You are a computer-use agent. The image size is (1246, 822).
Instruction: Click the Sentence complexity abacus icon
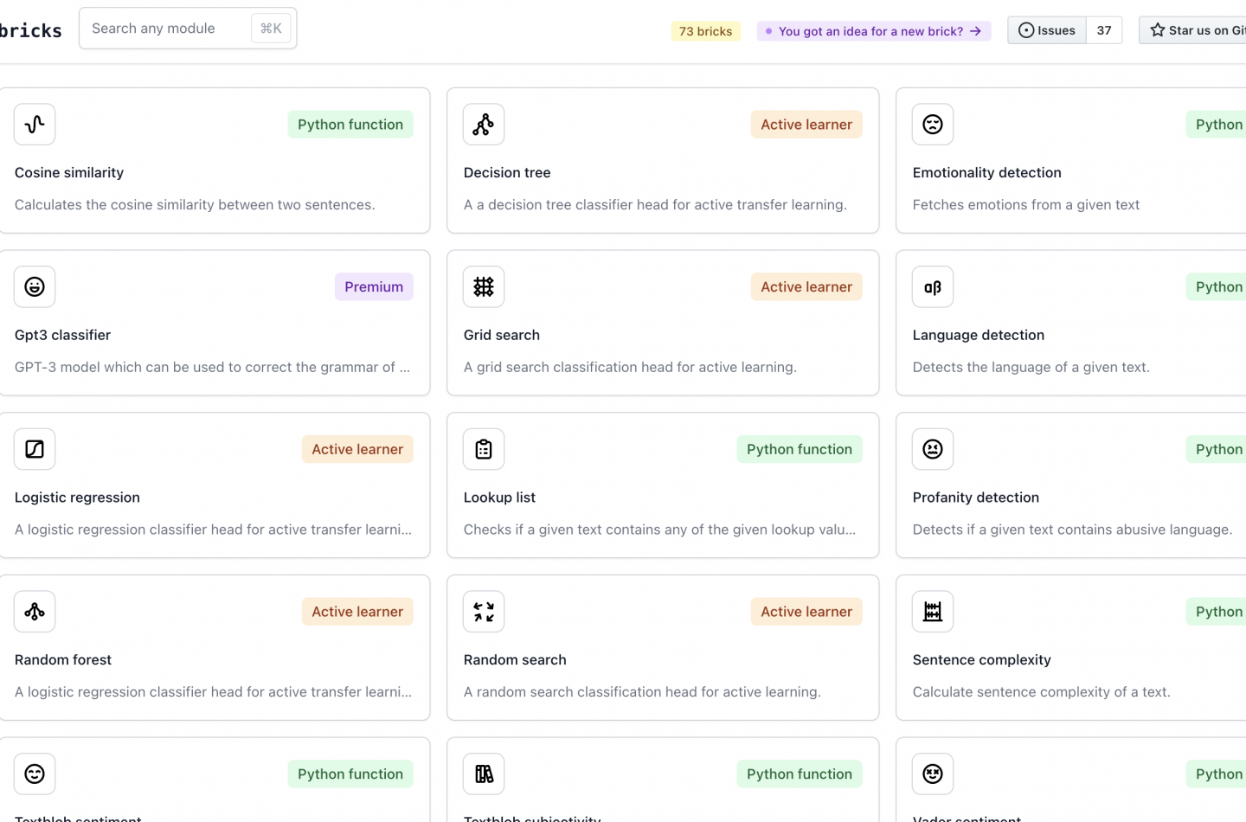click(932, 611)
